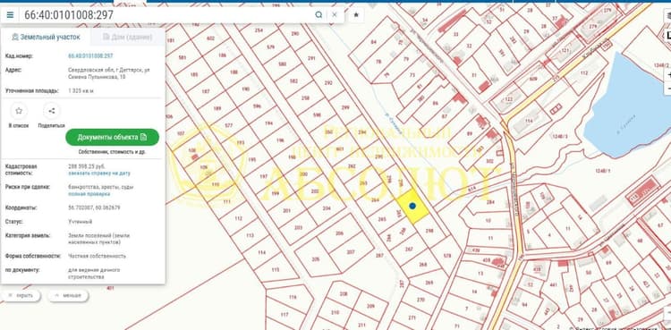This screenshot has width=671, height=330.
Task: Click map parcel labeled 84
Action: (x=374, y=41)
